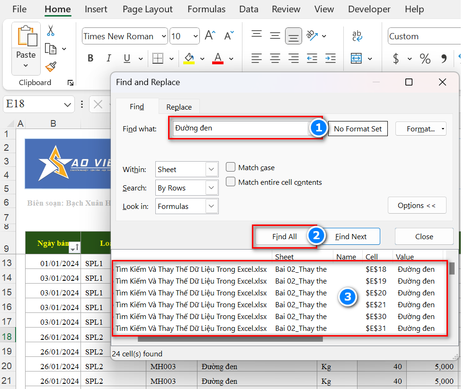
Task: Click the Find All button
Action: click(x=285, y=236)
